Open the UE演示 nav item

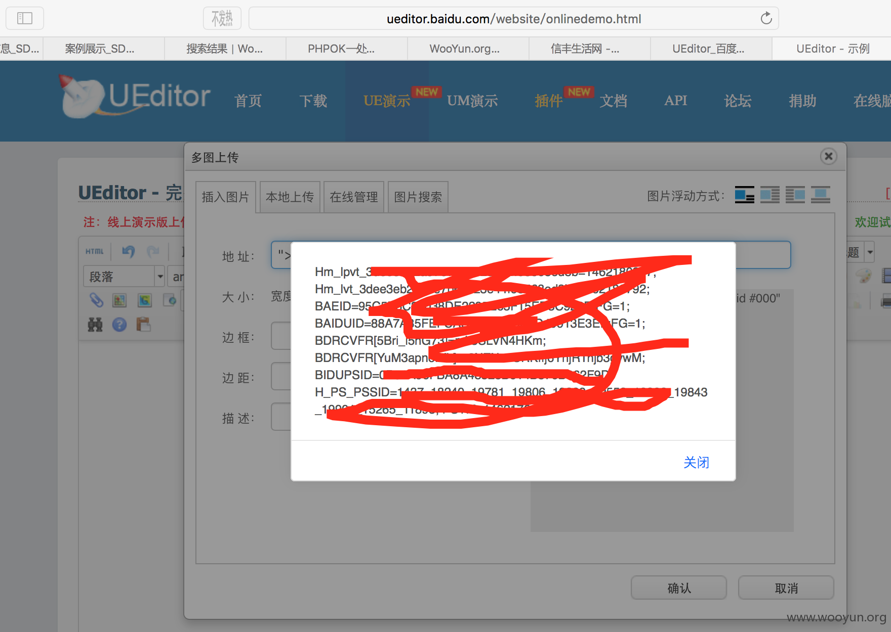387,101
